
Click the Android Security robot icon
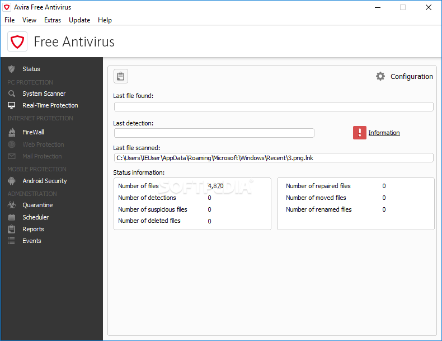pos(12,181)
